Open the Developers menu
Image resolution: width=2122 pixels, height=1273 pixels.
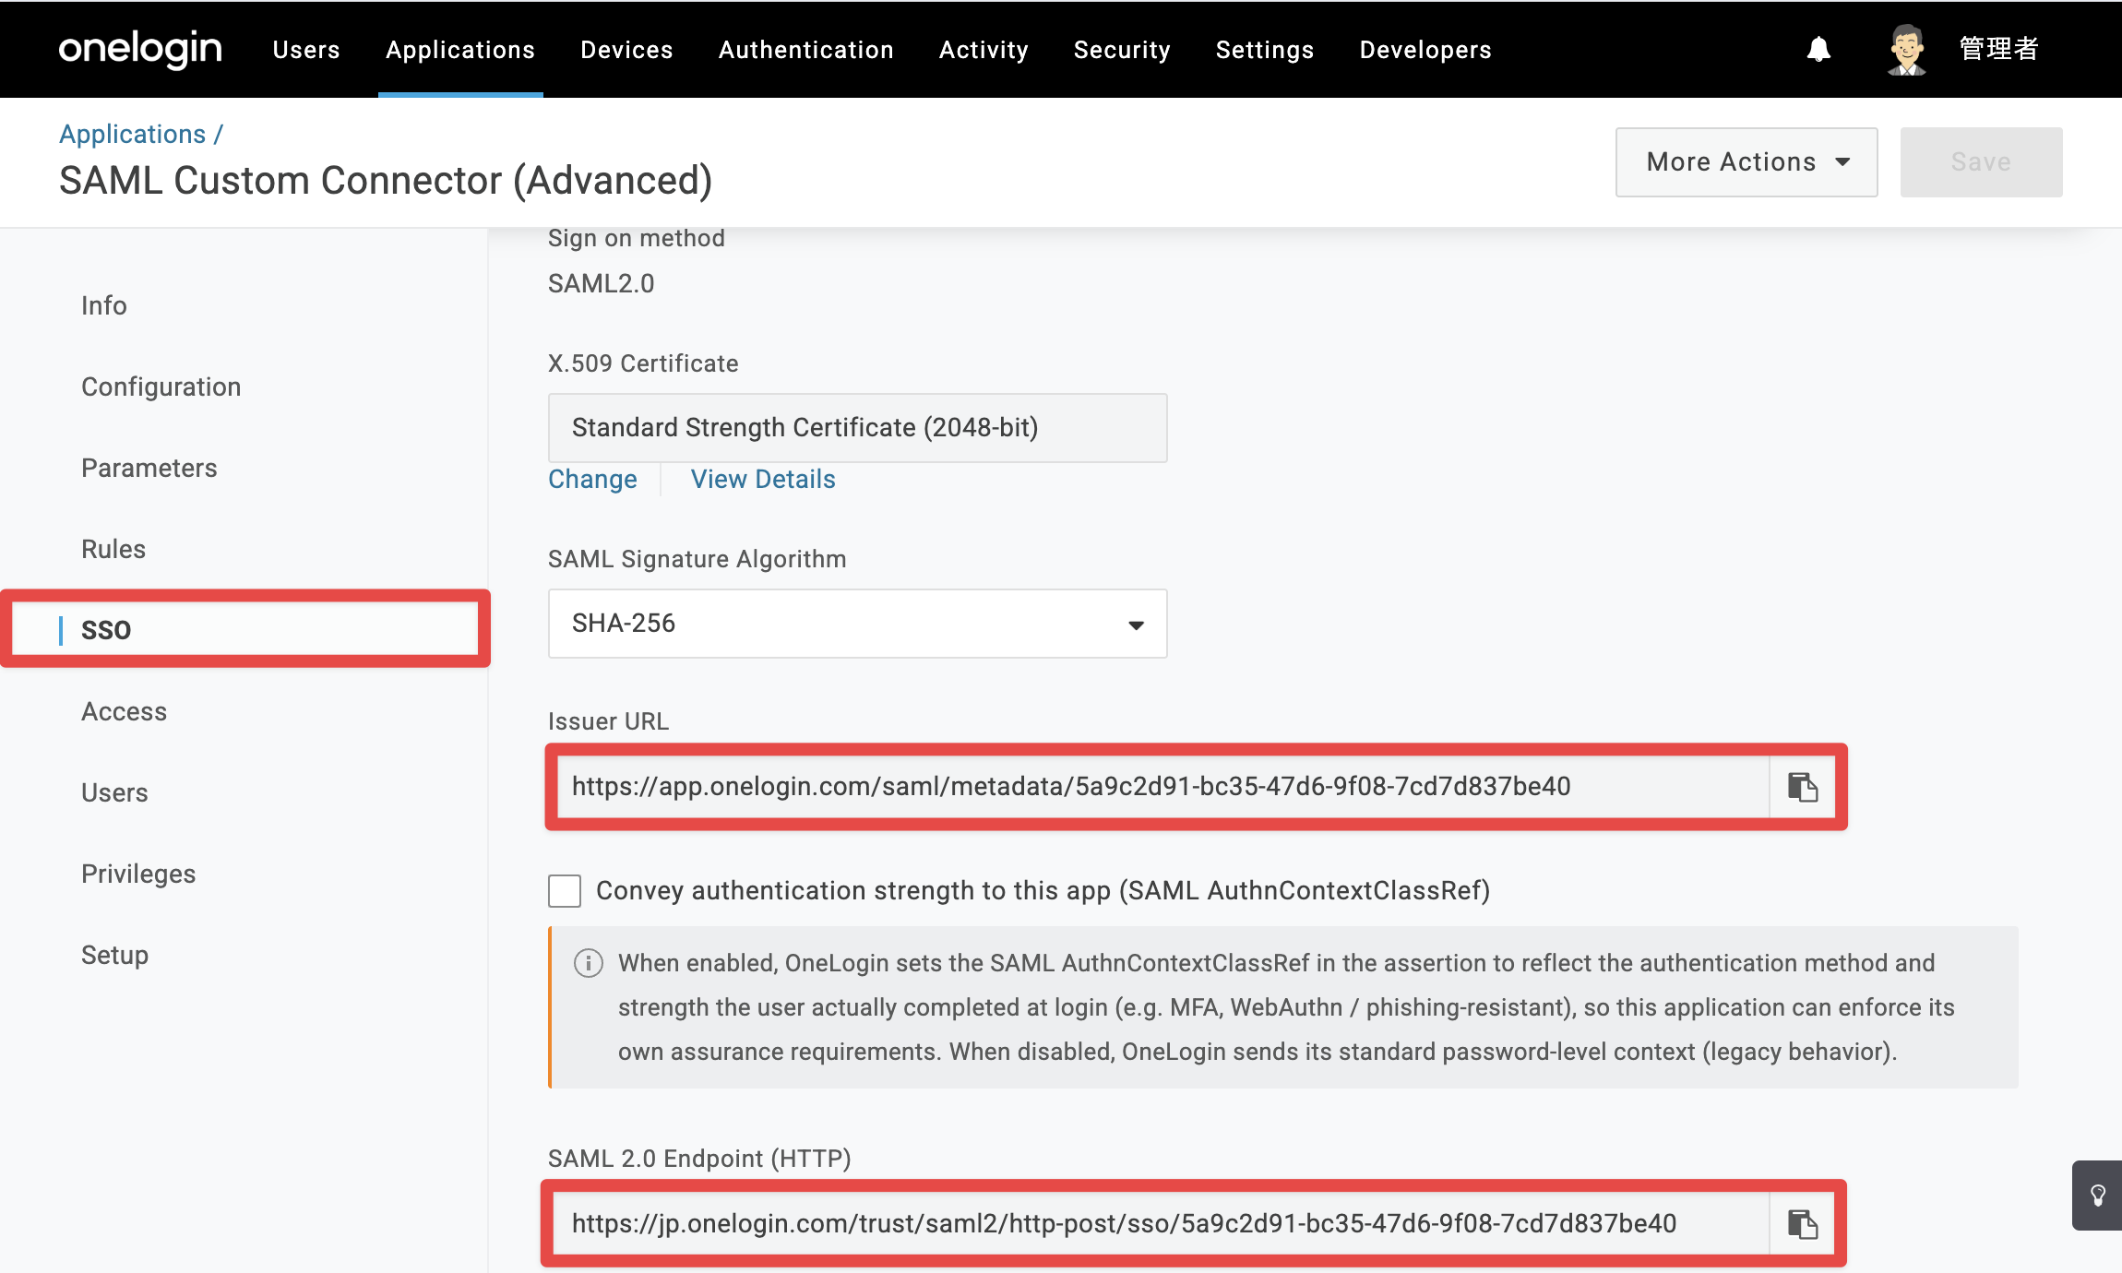pos(1425,50)
